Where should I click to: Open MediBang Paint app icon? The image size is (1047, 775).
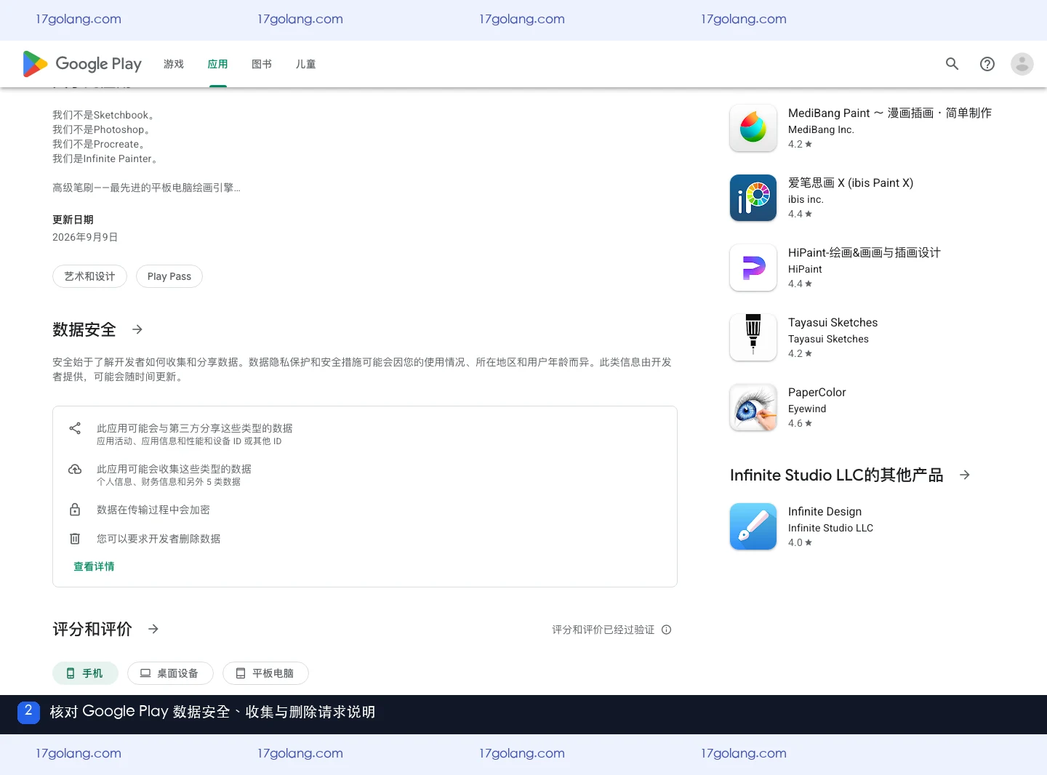point(753,128)
